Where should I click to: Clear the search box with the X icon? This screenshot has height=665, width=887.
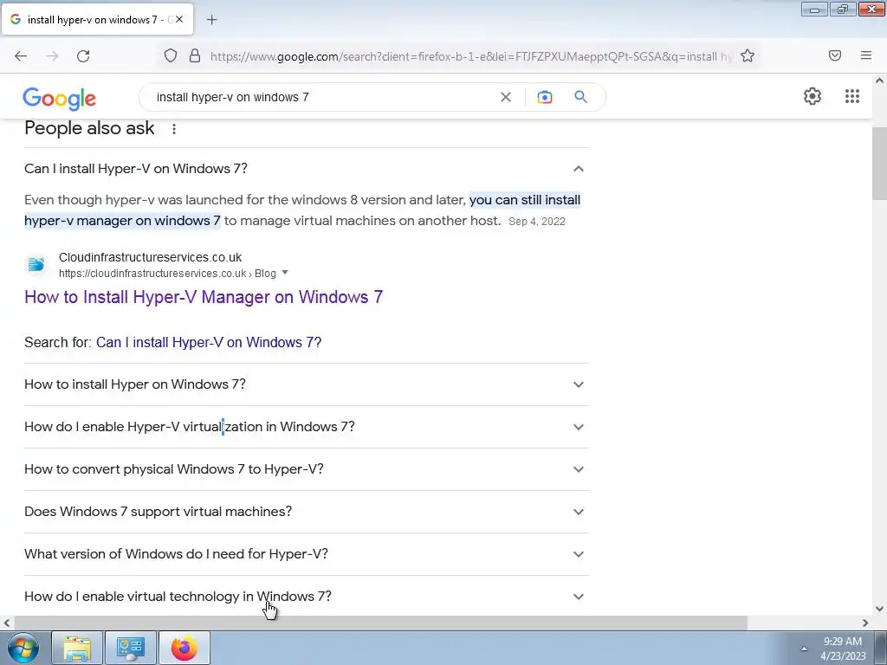[x=506, y=97]
